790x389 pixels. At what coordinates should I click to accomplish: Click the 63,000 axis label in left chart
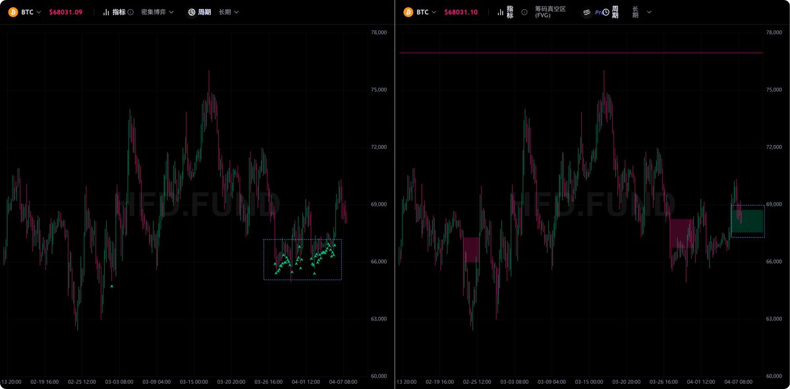378,319
